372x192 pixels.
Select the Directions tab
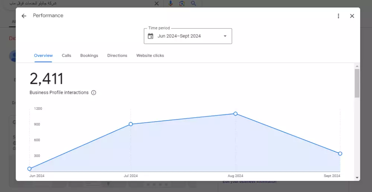(117, 56)
